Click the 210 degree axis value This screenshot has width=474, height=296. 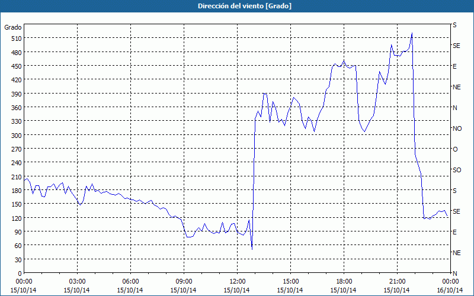pos(17,177)
